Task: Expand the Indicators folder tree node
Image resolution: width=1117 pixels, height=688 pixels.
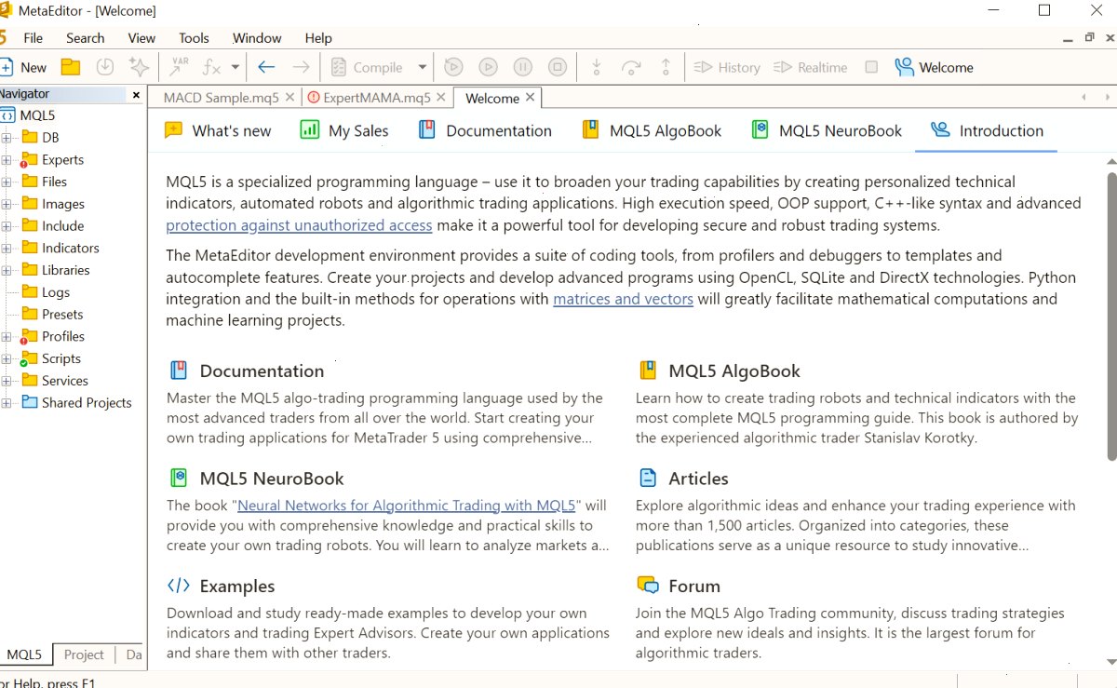Action: [7, 249]
